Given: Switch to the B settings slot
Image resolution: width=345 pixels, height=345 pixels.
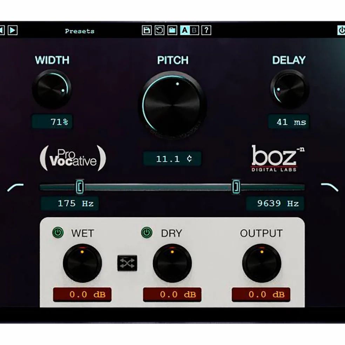Looking at the screenshot, I should pos(194,30).
